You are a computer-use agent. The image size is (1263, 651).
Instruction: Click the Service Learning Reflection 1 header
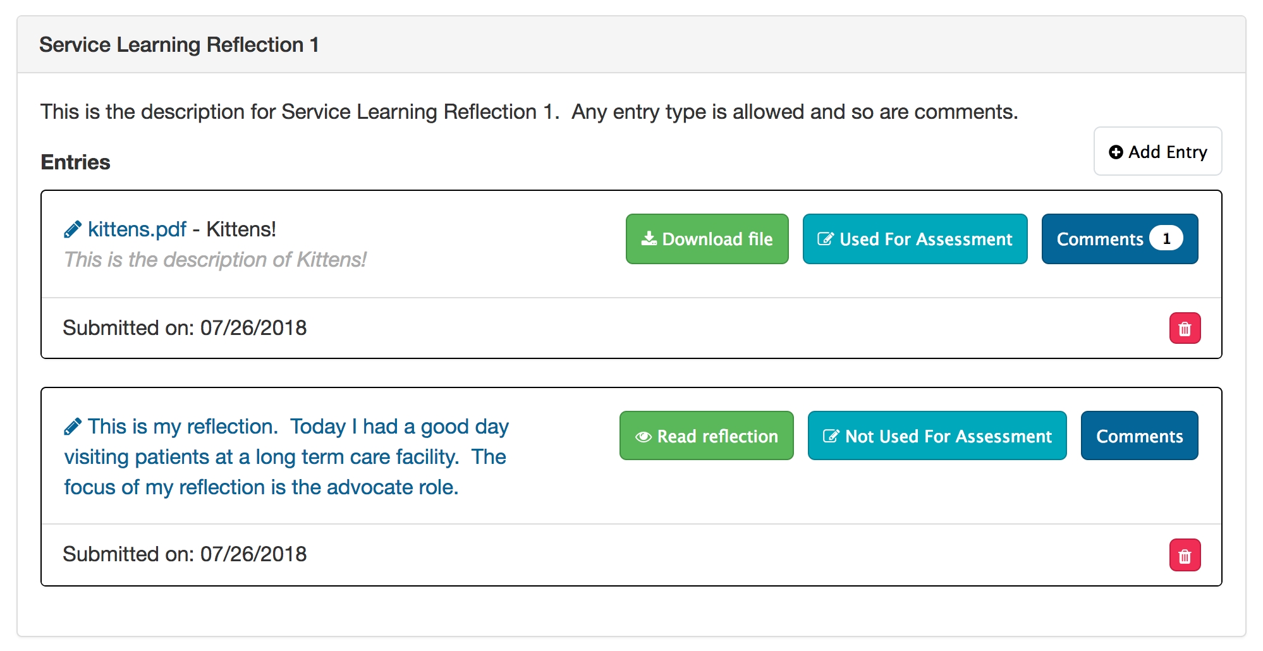[179, 45]
